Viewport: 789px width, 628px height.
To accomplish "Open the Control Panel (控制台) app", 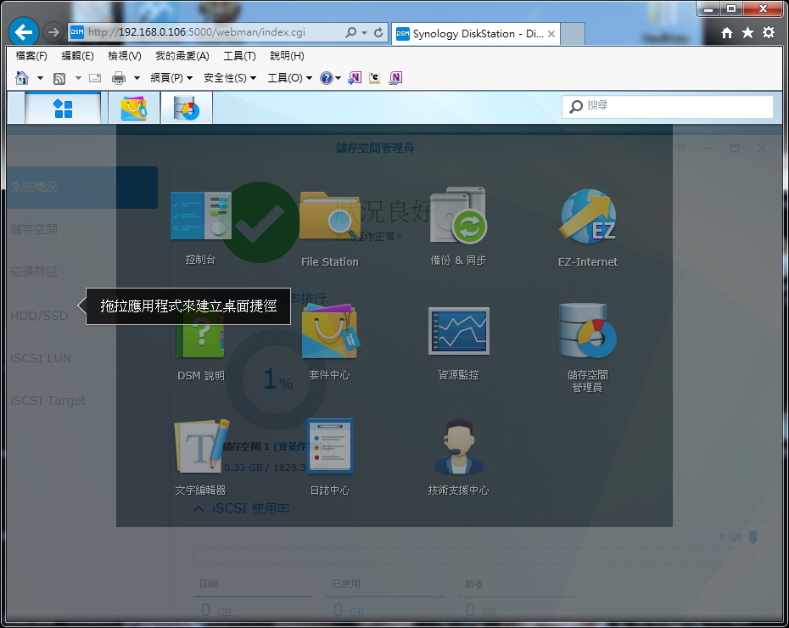I will (201, 216).
